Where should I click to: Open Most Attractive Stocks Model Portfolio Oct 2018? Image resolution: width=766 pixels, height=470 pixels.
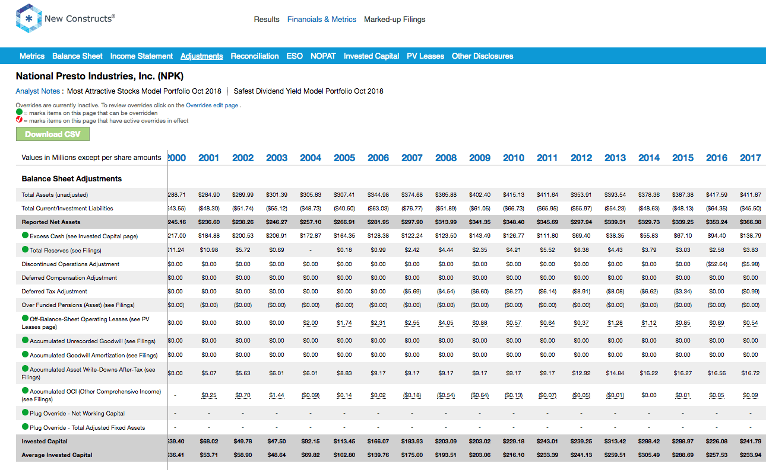144,91
